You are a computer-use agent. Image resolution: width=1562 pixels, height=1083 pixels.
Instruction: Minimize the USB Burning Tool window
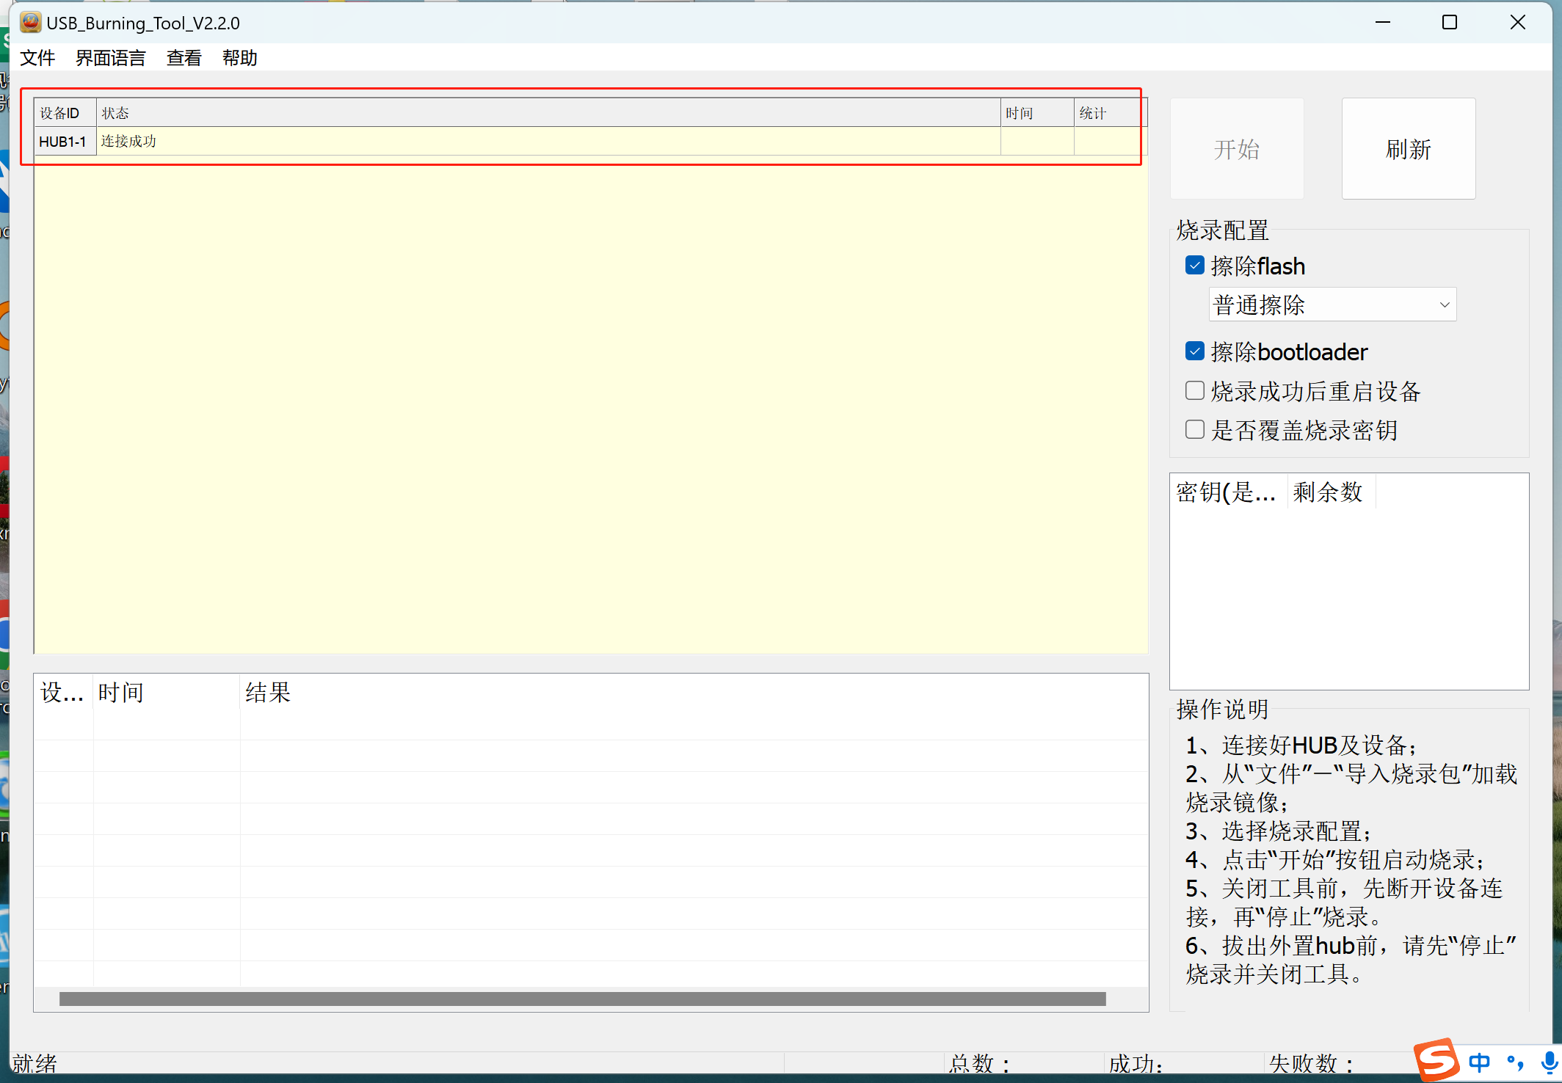click(1382, 23)
